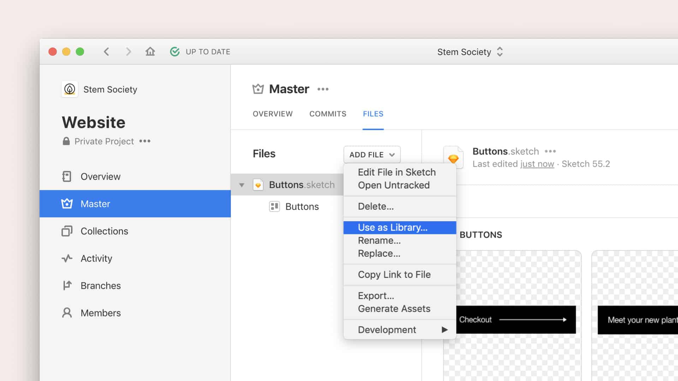Open the Stem Society organization switcher
Screen dimensions: 678x381
[470, 52]
